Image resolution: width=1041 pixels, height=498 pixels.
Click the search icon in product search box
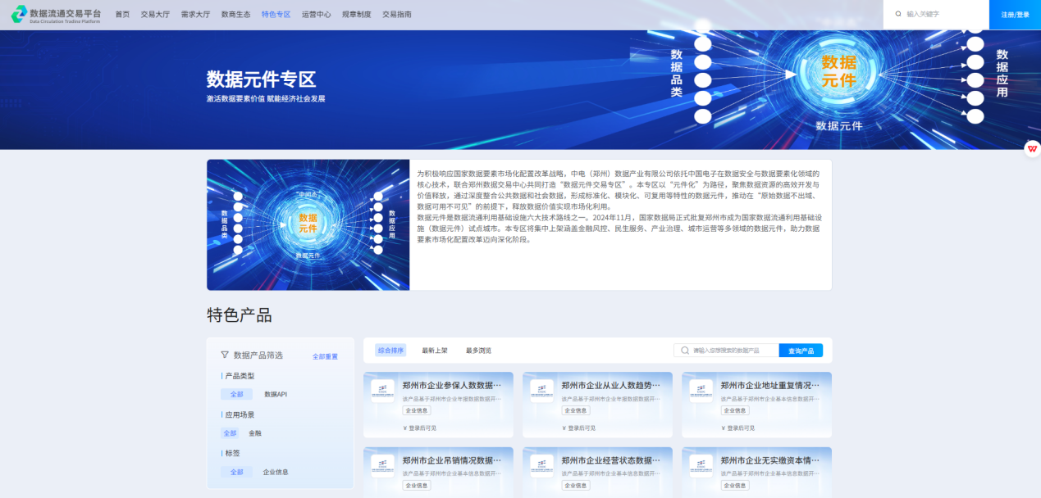685,351
